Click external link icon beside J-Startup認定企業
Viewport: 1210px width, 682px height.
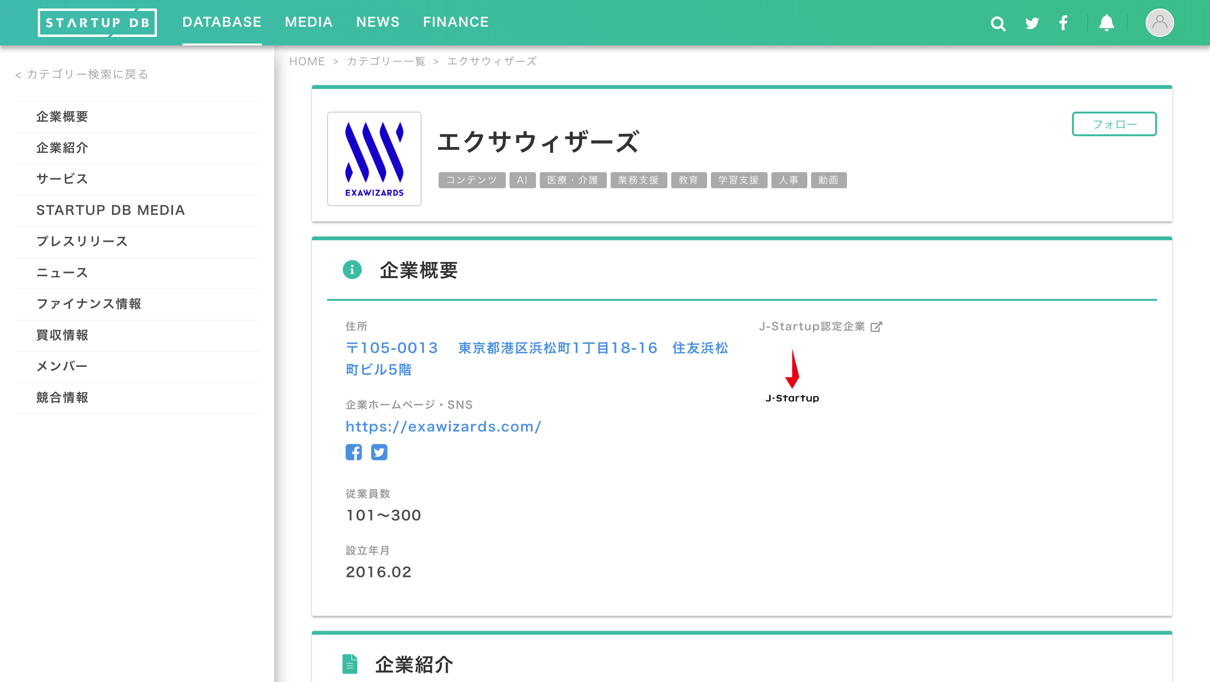coord(876,327)
